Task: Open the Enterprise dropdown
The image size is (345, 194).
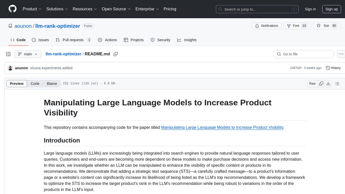Action: point(147,9)
